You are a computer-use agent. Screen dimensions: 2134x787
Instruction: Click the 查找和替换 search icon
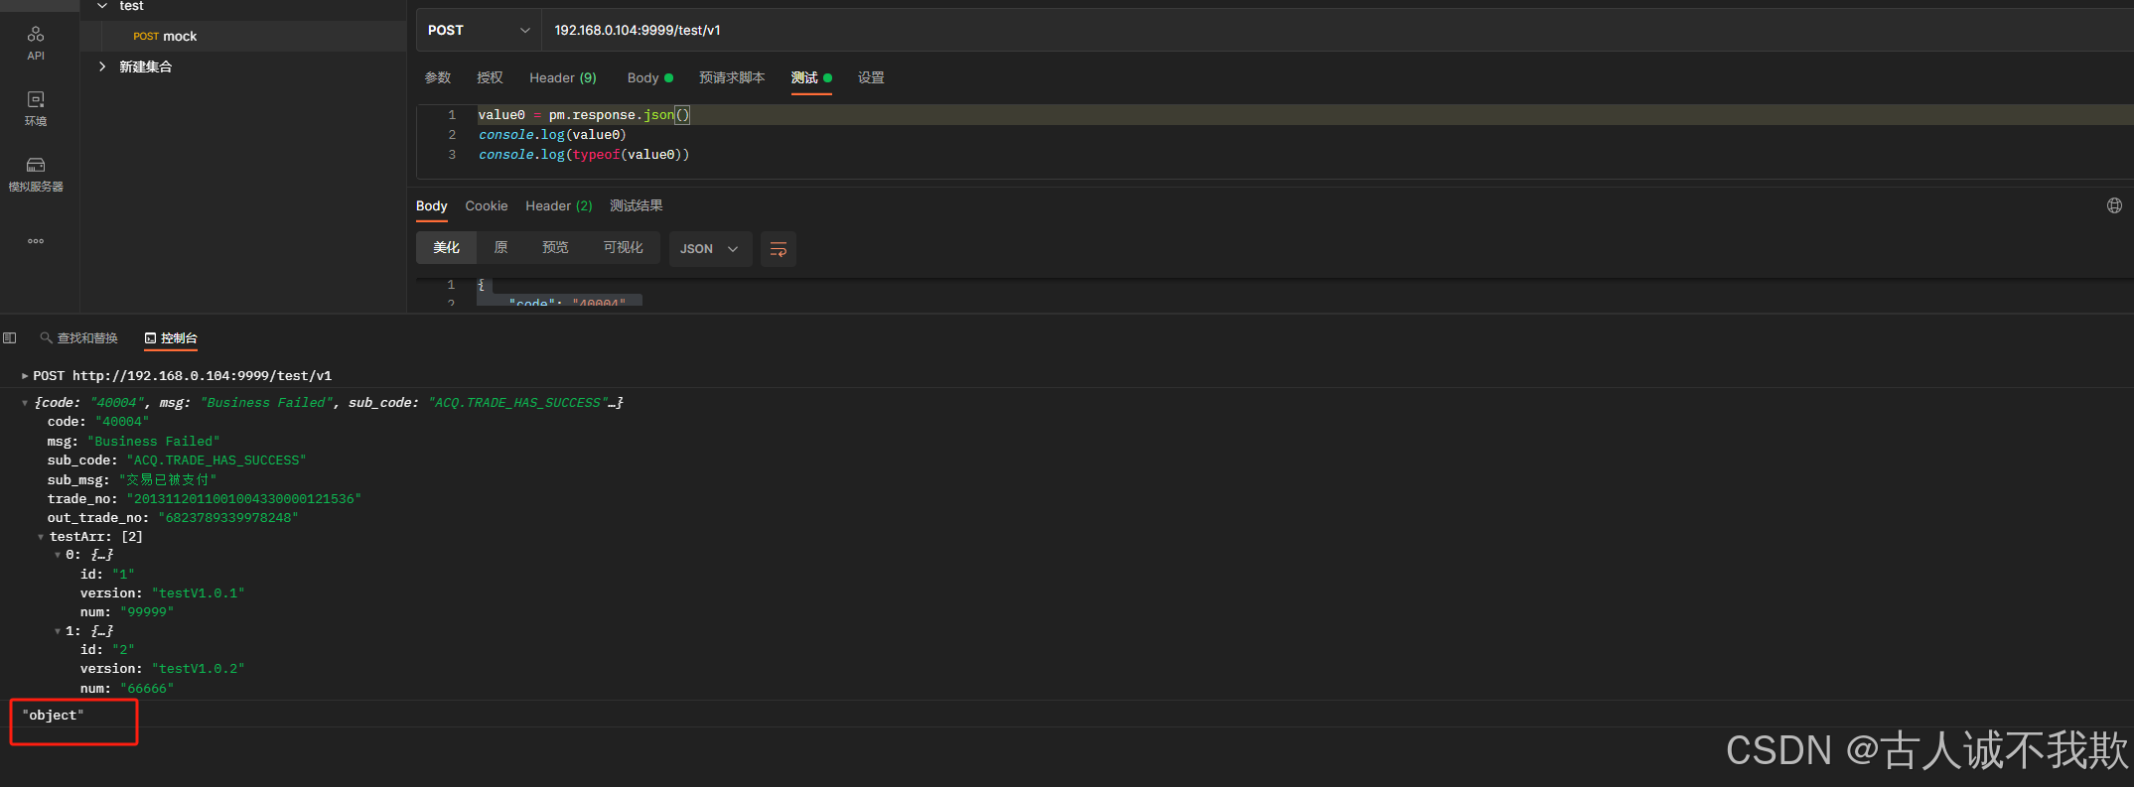[x=46, y=338]
